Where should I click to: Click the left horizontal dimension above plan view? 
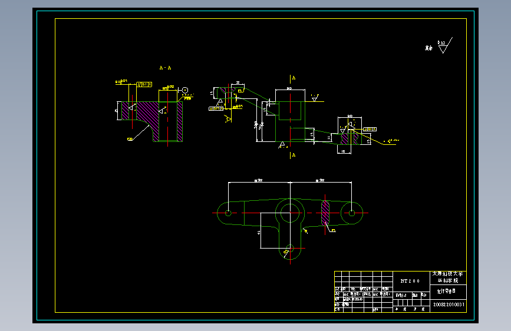tap(258, 180)
